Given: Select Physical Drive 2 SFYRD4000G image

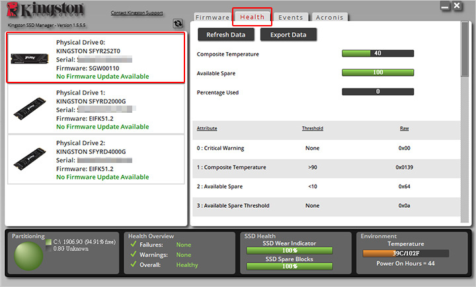Looking at the screenshot, I should (30, 159).
